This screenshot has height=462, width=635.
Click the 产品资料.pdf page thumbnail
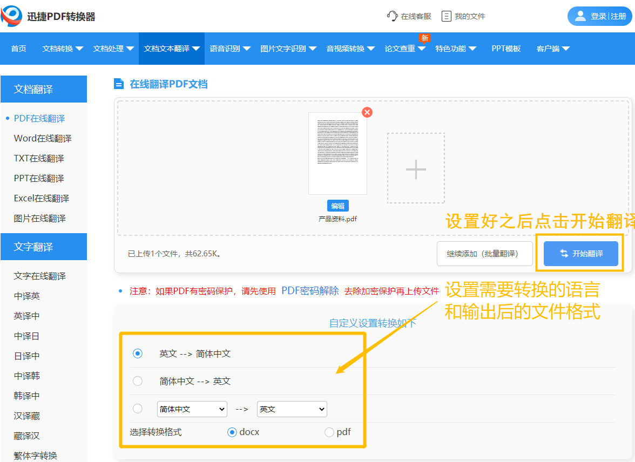point(338,153)
